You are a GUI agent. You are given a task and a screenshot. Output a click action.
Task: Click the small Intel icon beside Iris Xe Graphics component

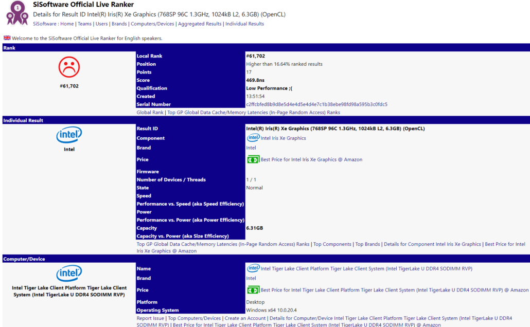pyautogui.click(x=253, y=138)
